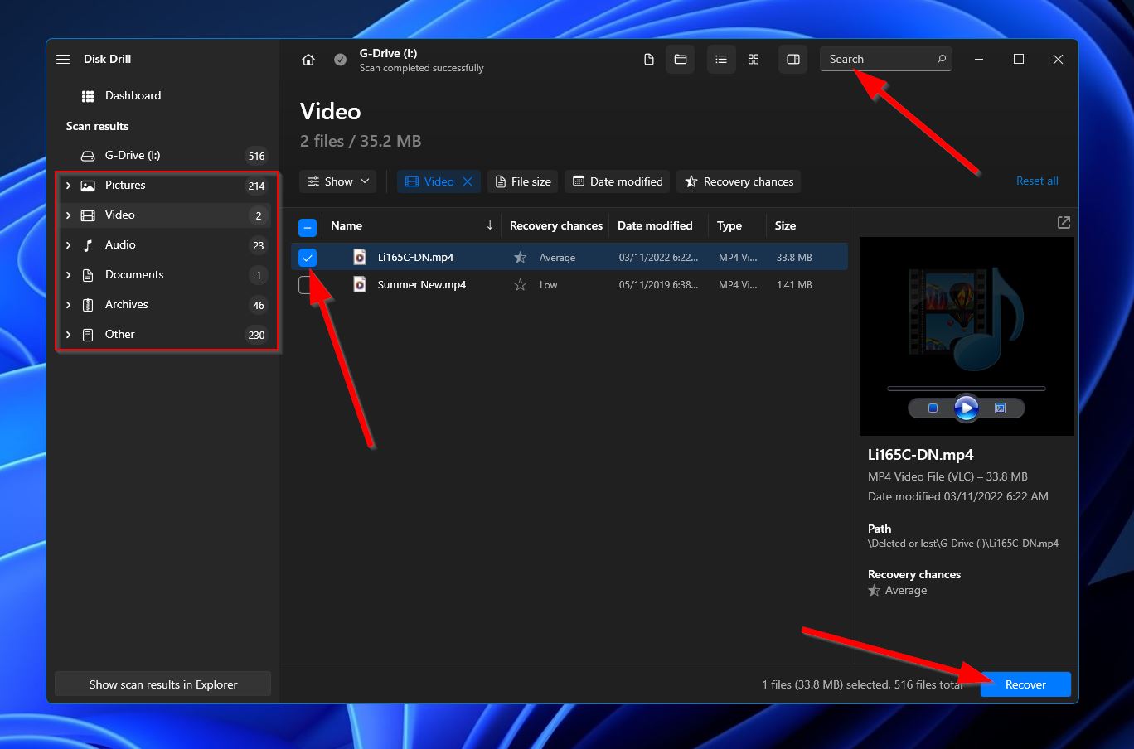The width and height of the screenshot is (1134, 749).
Task: Expand the Video category chevron
Action: tap(68, 215)
